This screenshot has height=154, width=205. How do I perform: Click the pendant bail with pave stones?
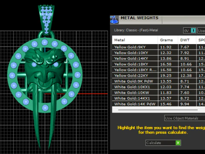point(46,19)
